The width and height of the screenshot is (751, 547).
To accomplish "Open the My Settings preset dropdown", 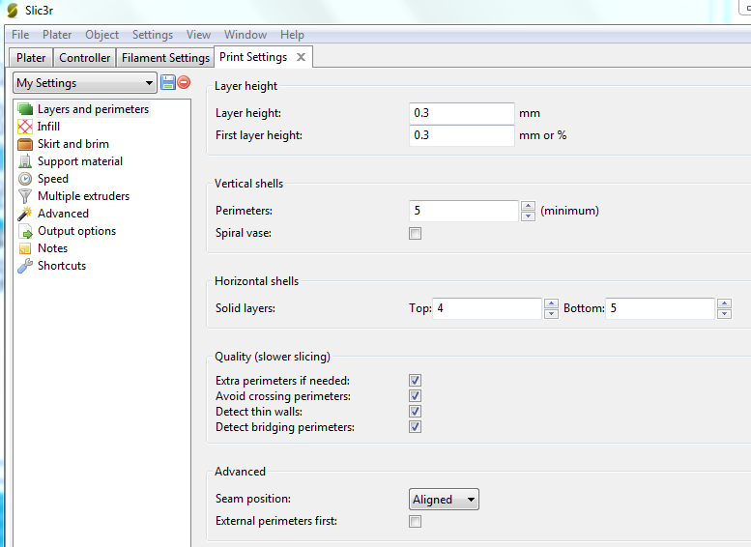I will tap(85, 83).
